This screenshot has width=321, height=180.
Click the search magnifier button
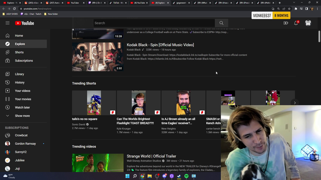pyautogui.click(x=221, y=23)
